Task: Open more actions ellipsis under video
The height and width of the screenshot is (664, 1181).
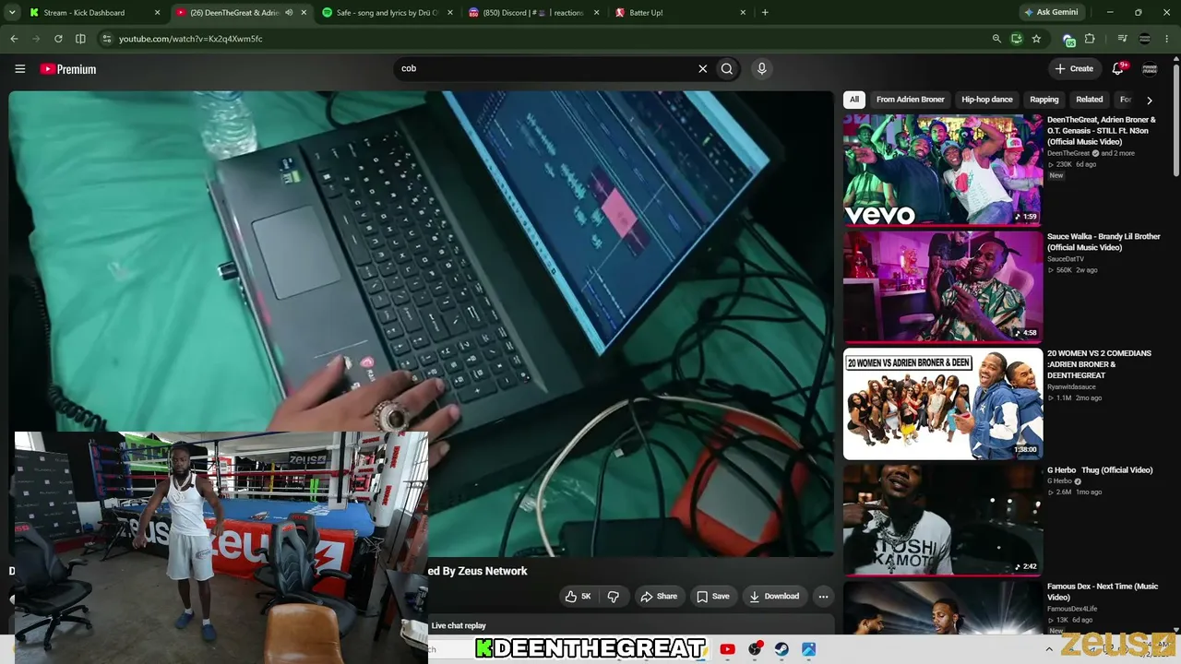Action: click(x=823, y=596)
